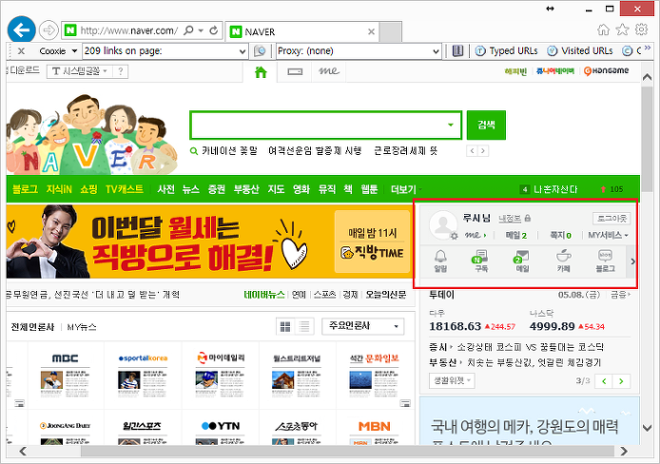Open the 주요언론사 dropdown
The width and height of the screenshot is (660, 464).
[x=363, y=326]
